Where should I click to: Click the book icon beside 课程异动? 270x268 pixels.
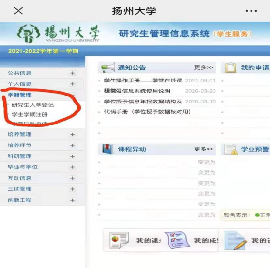108,149
